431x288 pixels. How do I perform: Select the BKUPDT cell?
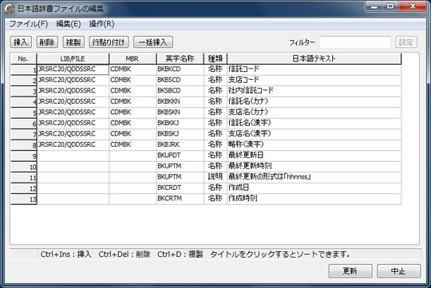tap(180, 156)
